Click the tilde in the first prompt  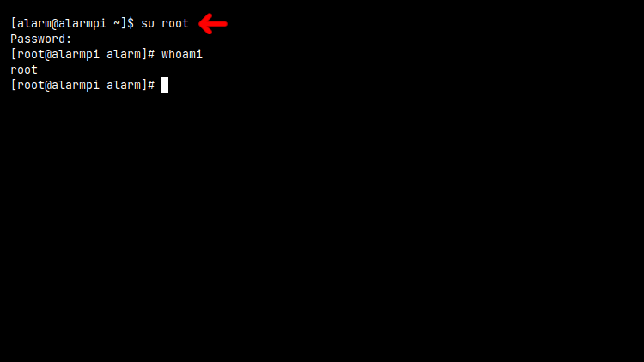pyautogui.click(x=117, y=23)
